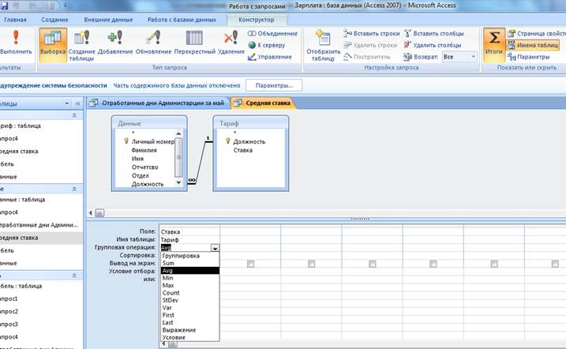Select the Ставка field in Тариф table
The width and height of the screenshot is (566, 349).
pyautogui.click(x=243, y=150)
